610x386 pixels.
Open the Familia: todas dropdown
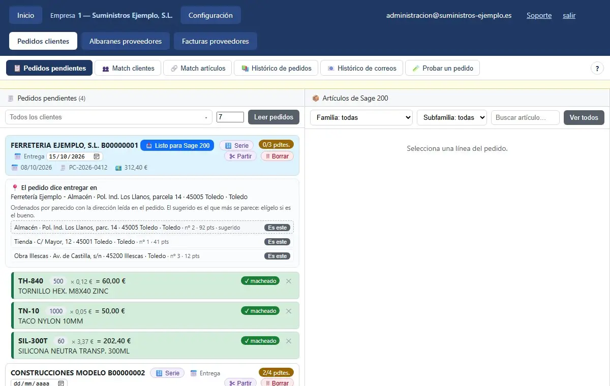point(361,117)
